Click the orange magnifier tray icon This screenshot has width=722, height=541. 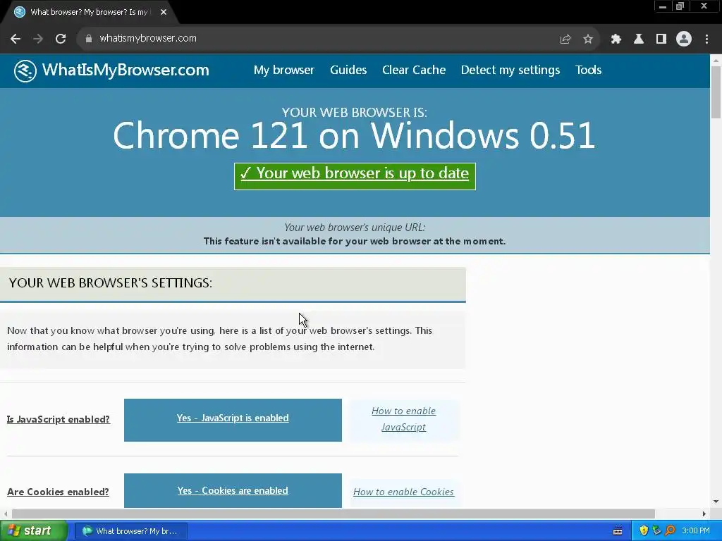670,531
